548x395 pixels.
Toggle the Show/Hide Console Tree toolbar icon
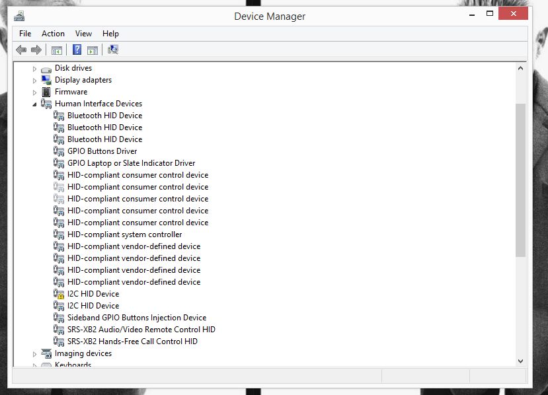coord(57,50)
